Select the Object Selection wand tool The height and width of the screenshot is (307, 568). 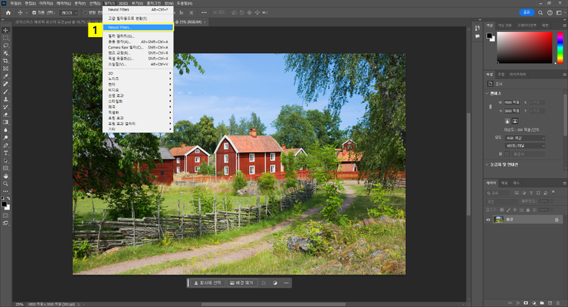pos(5,53)
